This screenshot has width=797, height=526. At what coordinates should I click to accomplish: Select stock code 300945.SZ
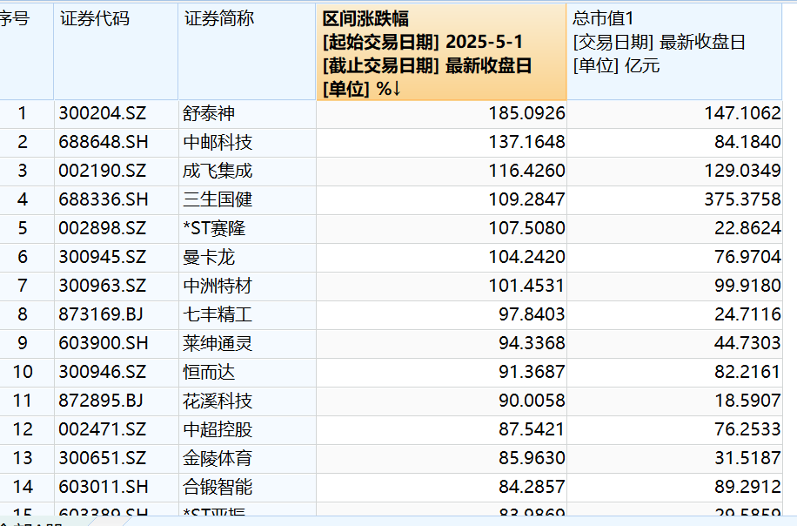[103, 257]
